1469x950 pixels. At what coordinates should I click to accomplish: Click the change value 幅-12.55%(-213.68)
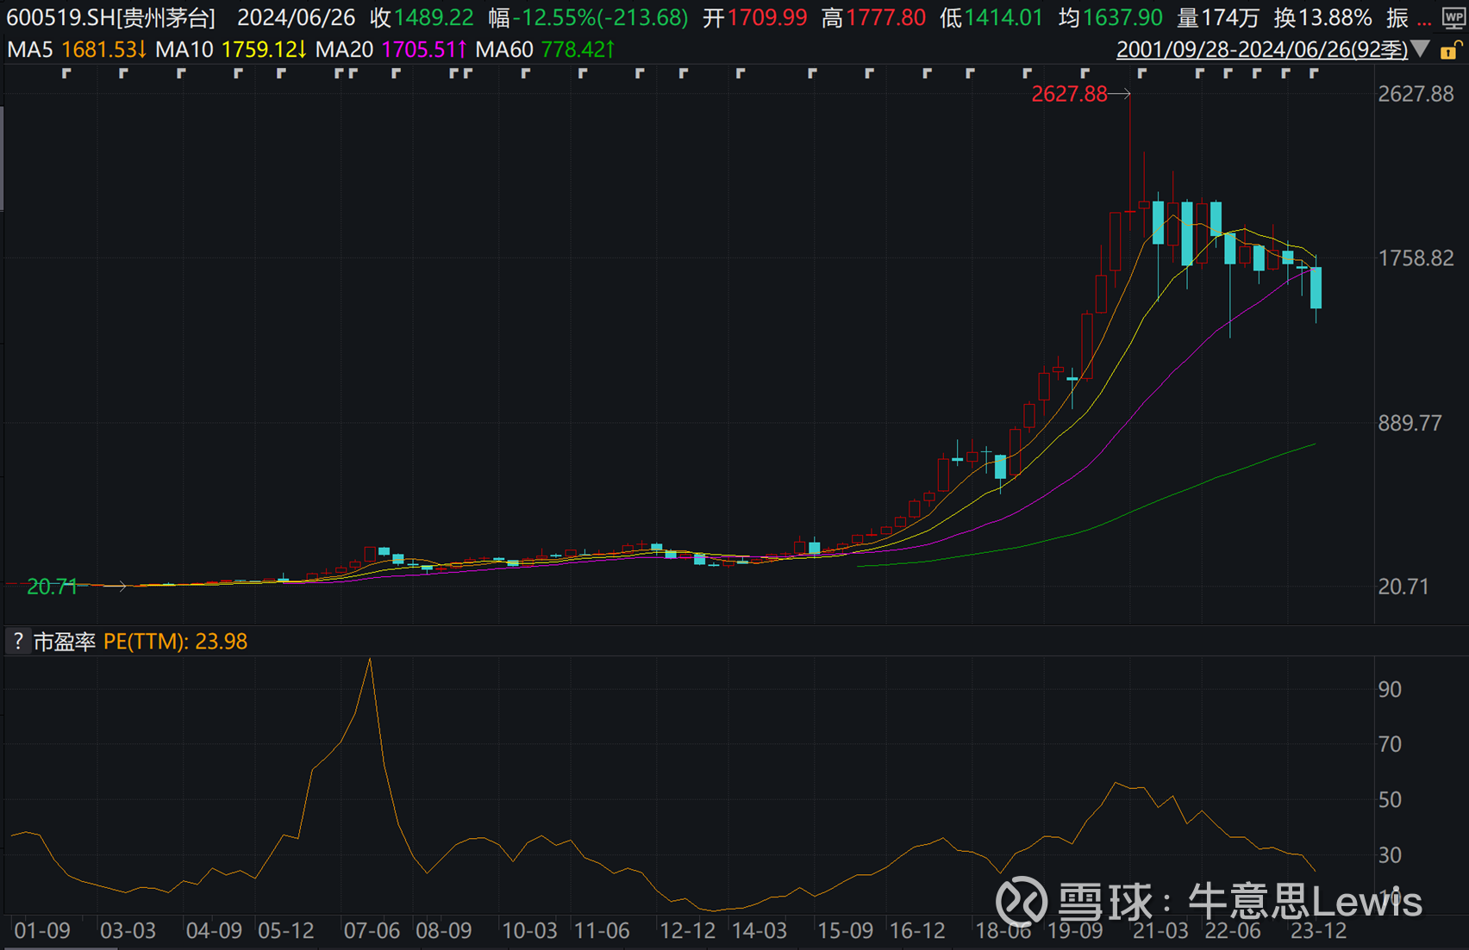point(588,18)
